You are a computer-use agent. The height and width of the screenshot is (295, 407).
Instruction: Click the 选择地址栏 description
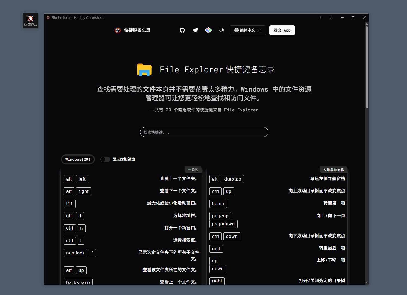[185, 215]
